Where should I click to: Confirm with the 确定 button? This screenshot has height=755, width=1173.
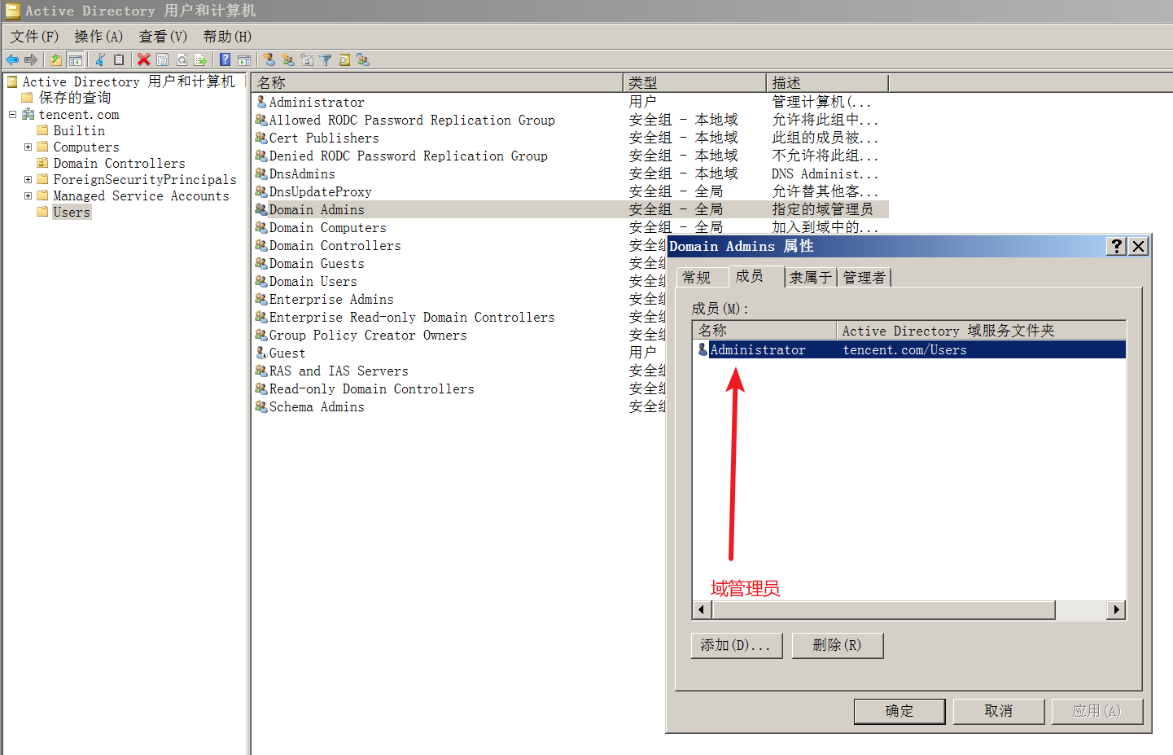click(899, 711)
